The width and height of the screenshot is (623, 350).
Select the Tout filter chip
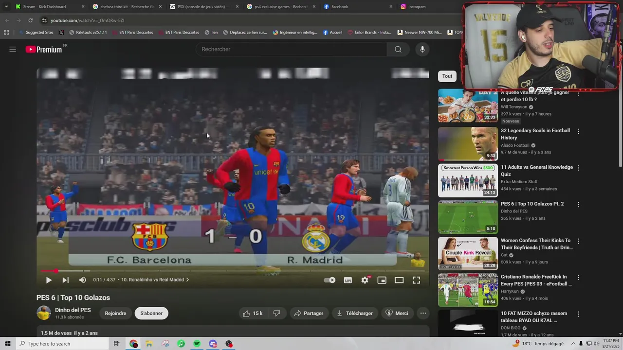447,76
